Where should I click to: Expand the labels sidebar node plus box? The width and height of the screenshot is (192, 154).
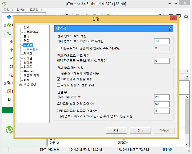click(5, 84)
